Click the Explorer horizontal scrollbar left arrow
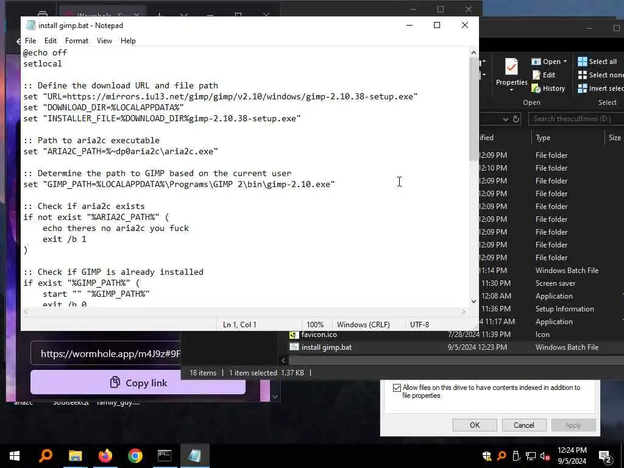The height and width of the screenshot is (468, 624). (x=284, y=361)
